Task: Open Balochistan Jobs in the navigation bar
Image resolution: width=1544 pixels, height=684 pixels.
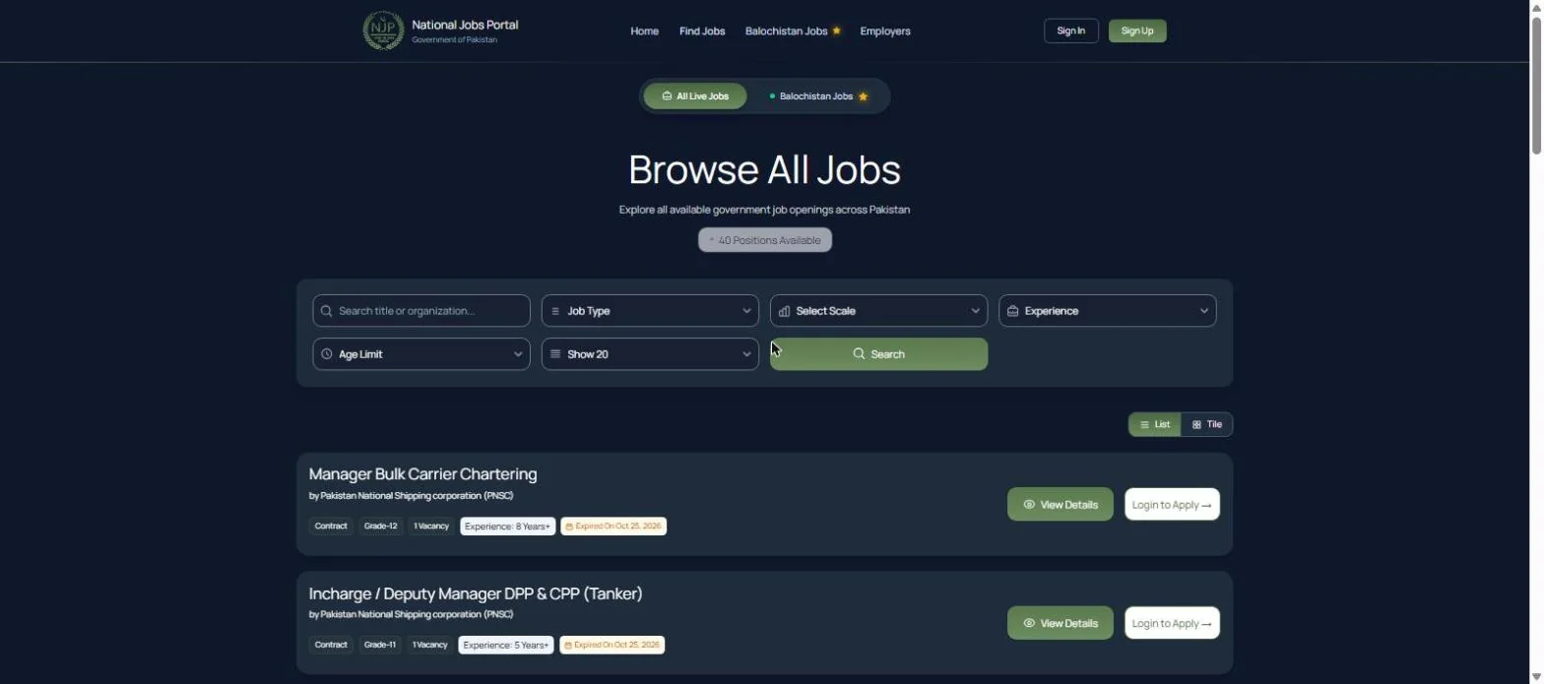Action: click(786, 31)
